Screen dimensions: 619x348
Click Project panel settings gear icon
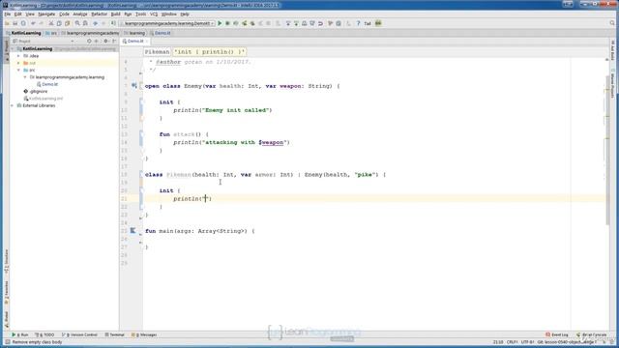click(x=105, y=41)
